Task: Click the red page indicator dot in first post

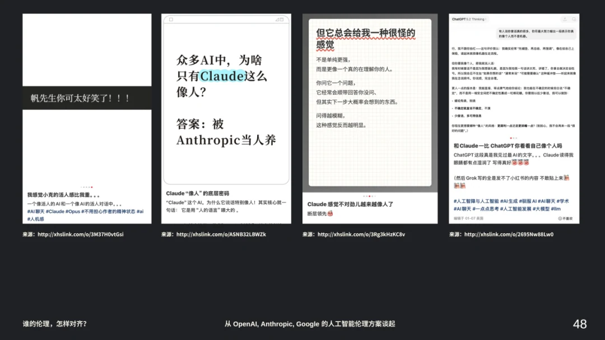Action: pos(92,187)
